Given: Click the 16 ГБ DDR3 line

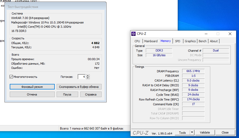Looking at the screenshot, I should point(19,31).
